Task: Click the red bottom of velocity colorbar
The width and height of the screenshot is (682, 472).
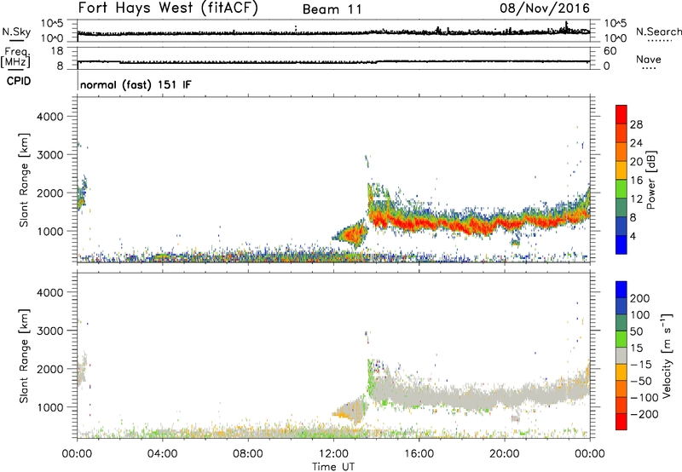Action: tap(621, 422)
